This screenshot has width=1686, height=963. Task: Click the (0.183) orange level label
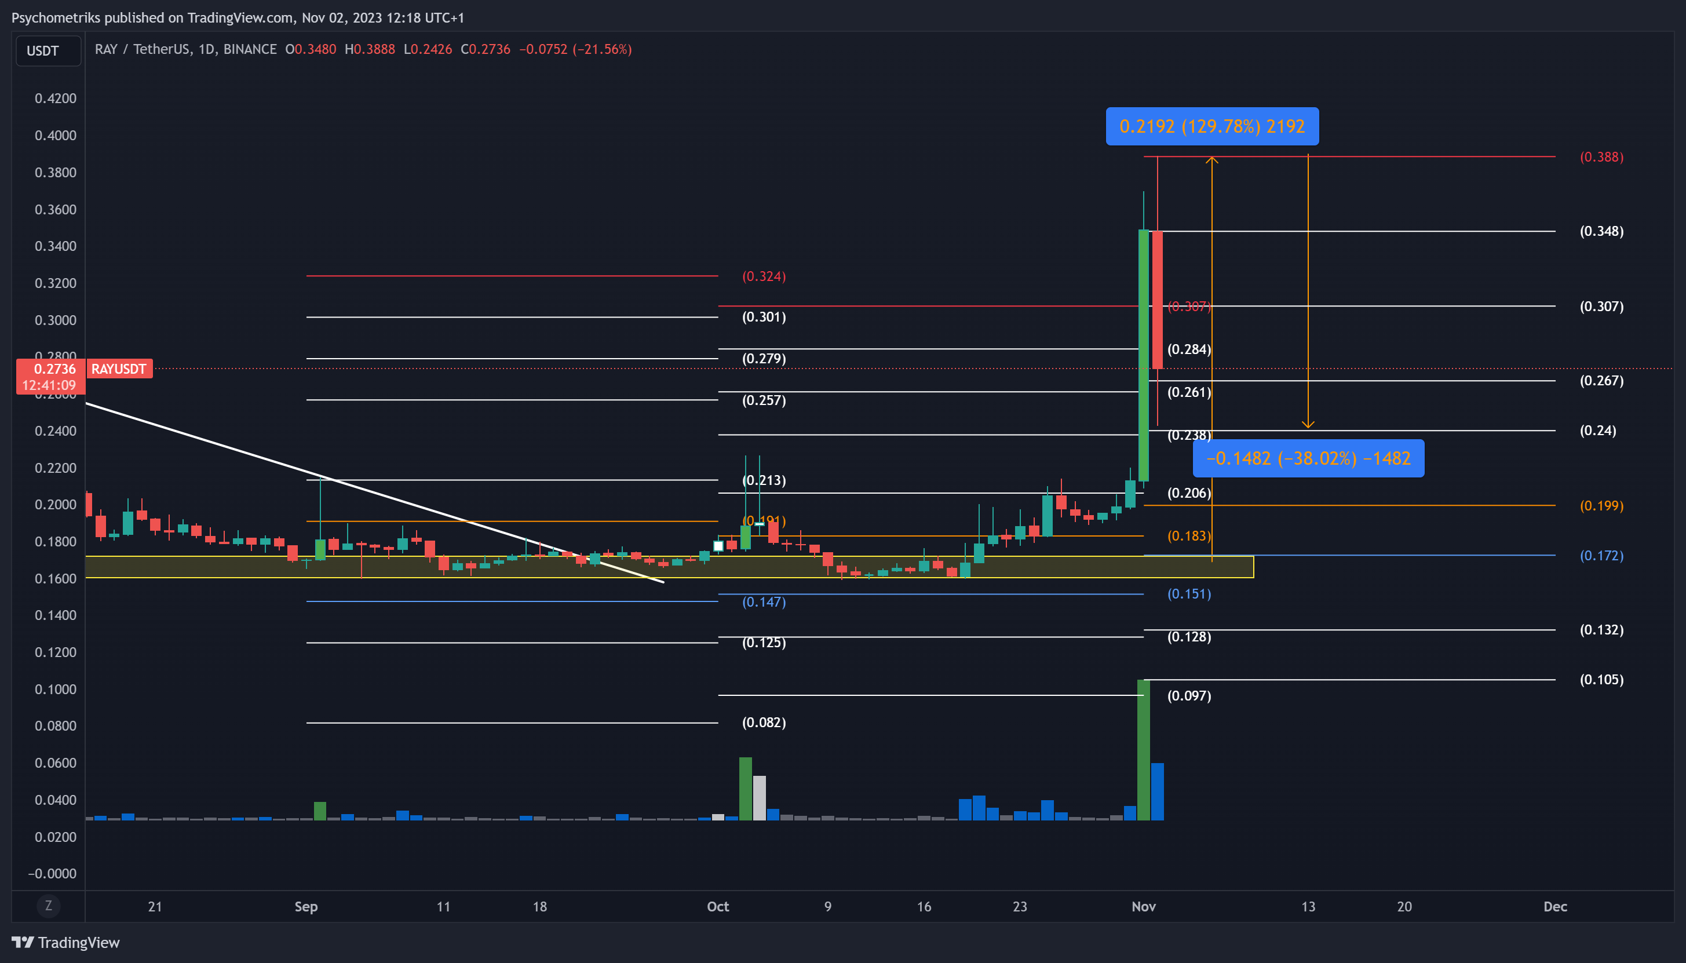pos(1189,536)
